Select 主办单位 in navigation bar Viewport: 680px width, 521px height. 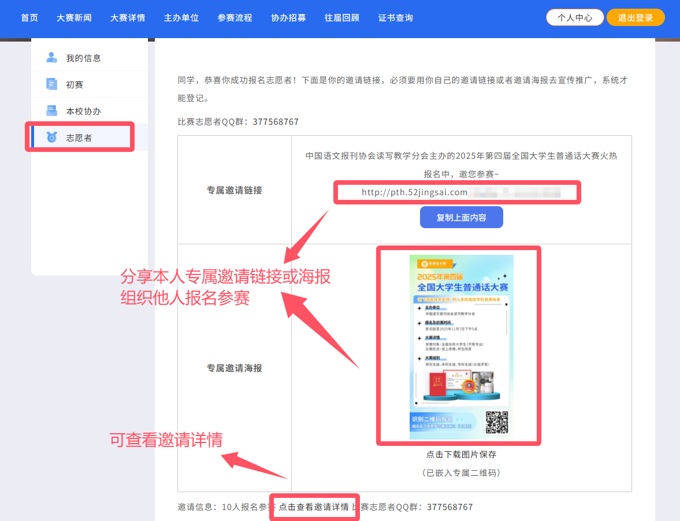tap(181, 18)
